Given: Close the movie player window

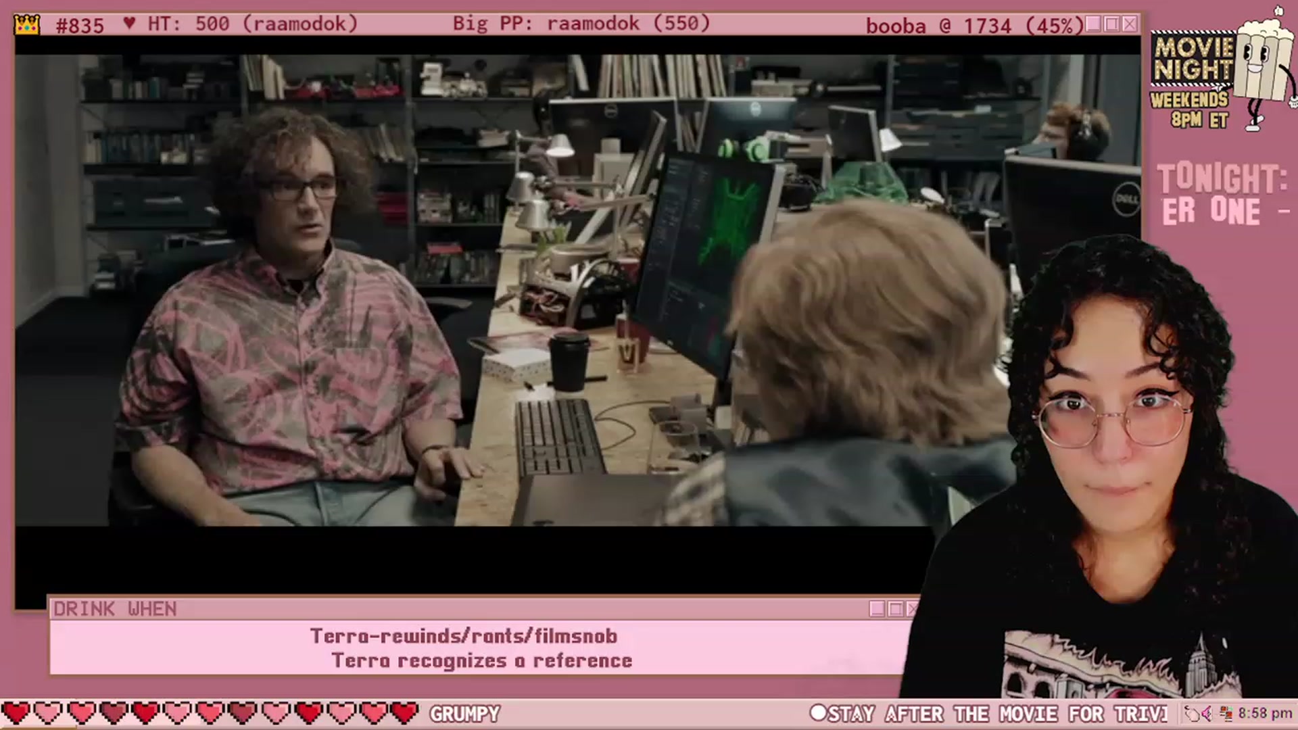Looking at the screenshot, I should coord(1130,24).
